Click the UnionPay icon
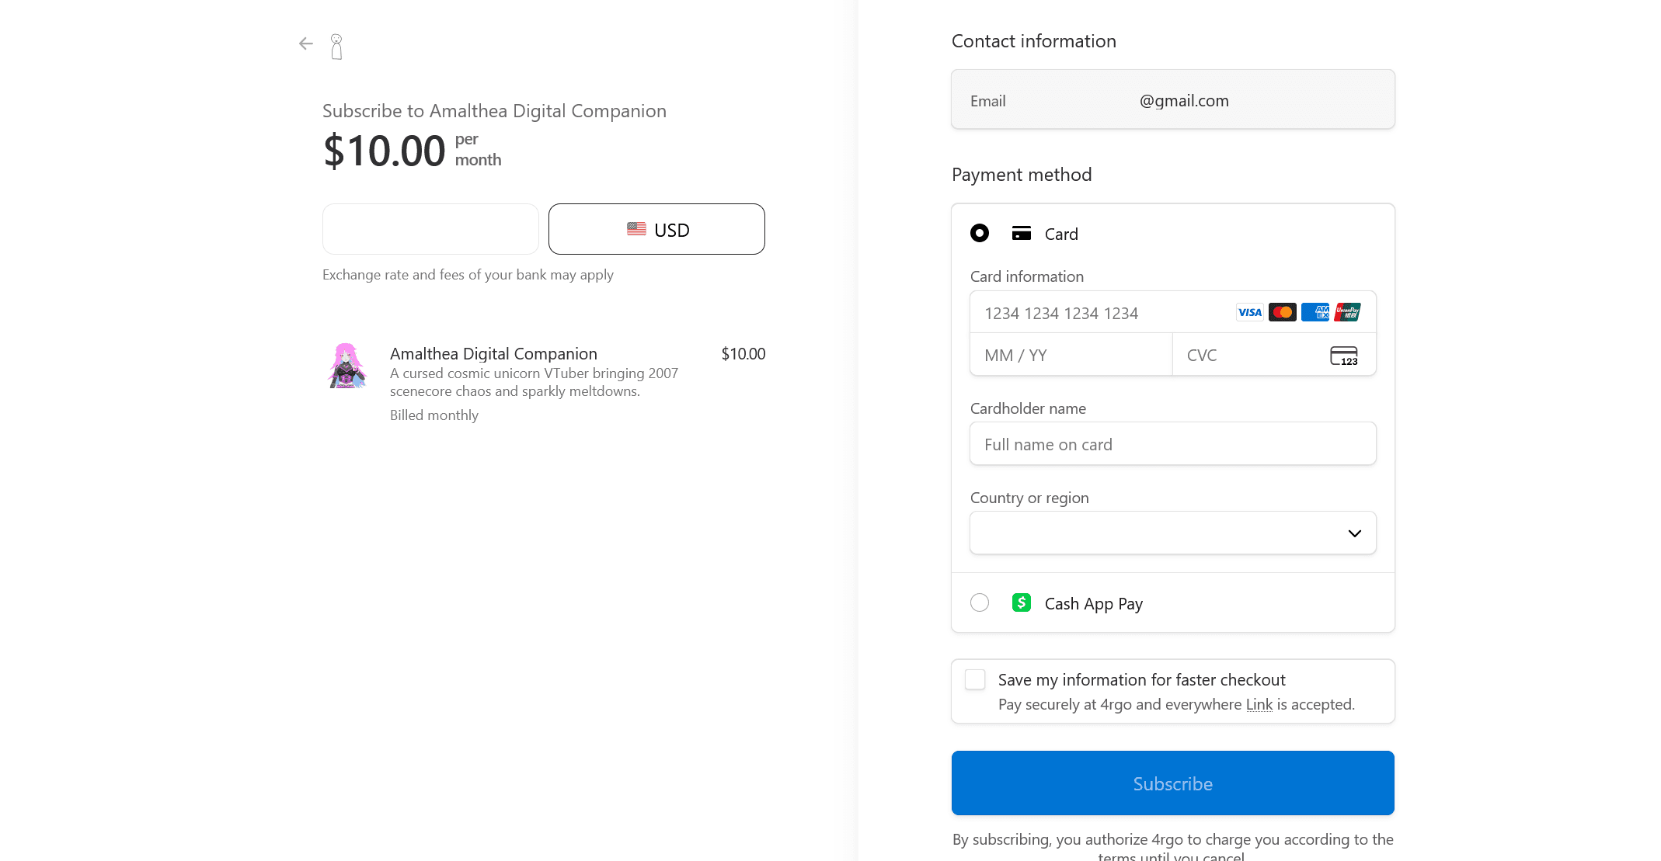Viewport: 1661px width, 861px height. click(1346, 312)
